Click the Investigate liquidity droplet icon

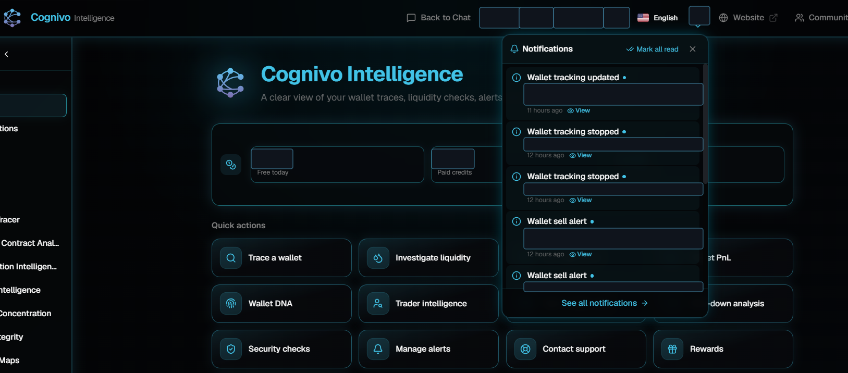(x=378, y=258)
